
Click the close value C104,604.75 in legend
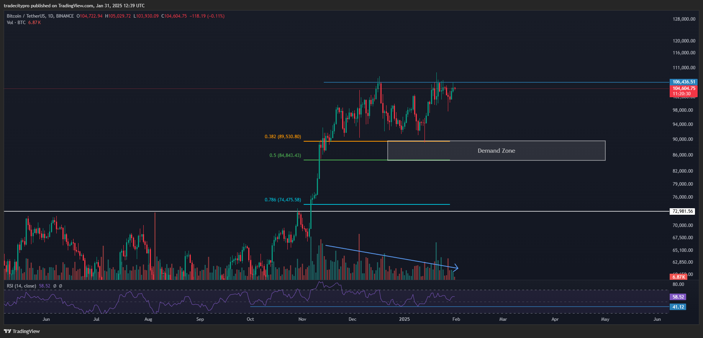point(174,16)
